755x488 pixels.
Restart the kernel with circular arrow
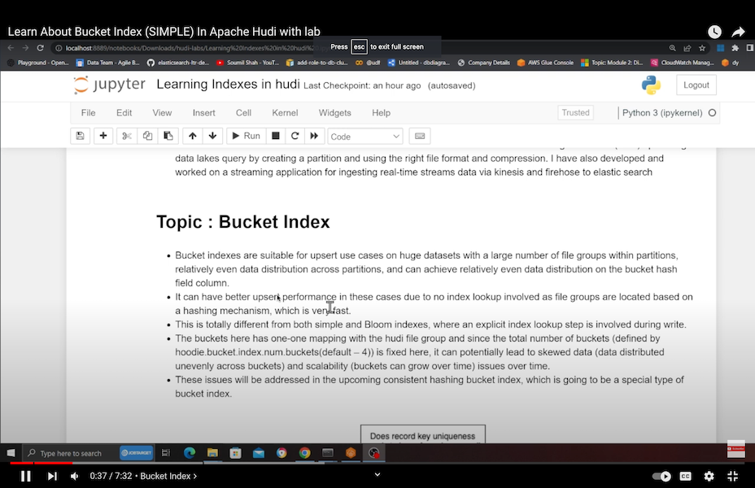point(295,136)
